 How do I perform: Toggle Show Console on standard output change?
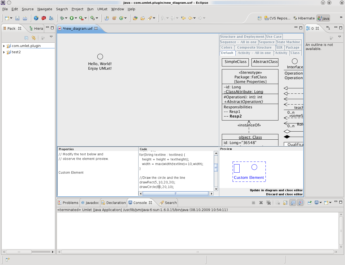(x=293, y=203)
